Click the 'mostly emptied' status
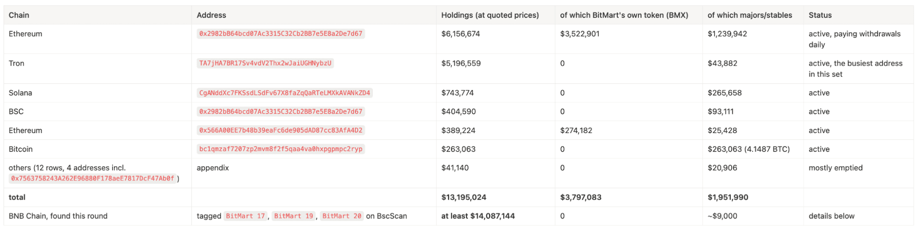Screen dimensions: 918x230 [x=835, y=168]
